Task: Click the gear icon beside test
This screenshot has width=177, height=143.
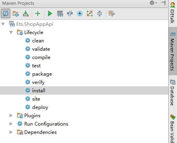Action: point(28,65)
